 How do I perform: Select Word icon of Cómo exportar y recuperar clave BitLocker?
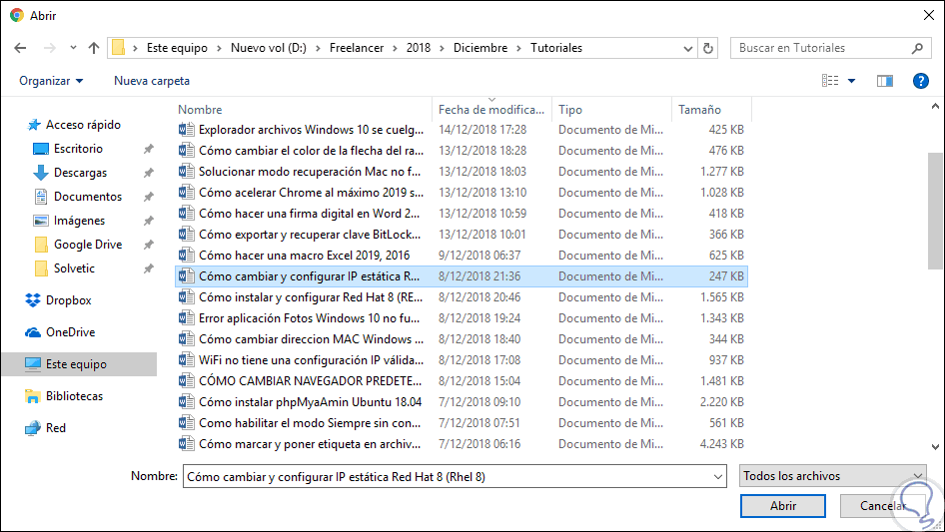coord(186,235)
